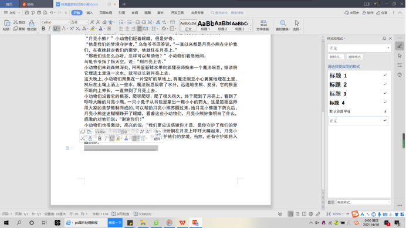Select the Format Painter brush

(32, 23)
